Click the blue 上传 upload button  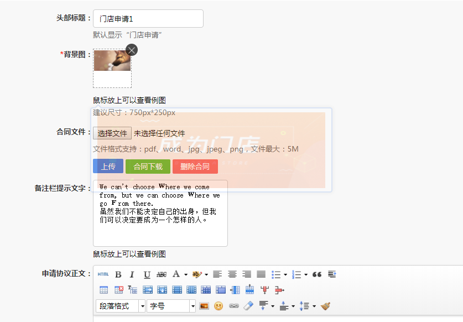(108, 167)
